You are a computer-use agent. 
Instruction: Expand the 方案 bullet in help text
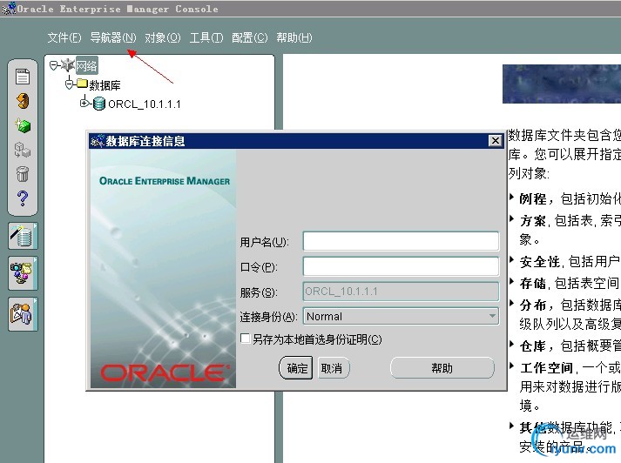pyautogui.click(x=511, y=218)
